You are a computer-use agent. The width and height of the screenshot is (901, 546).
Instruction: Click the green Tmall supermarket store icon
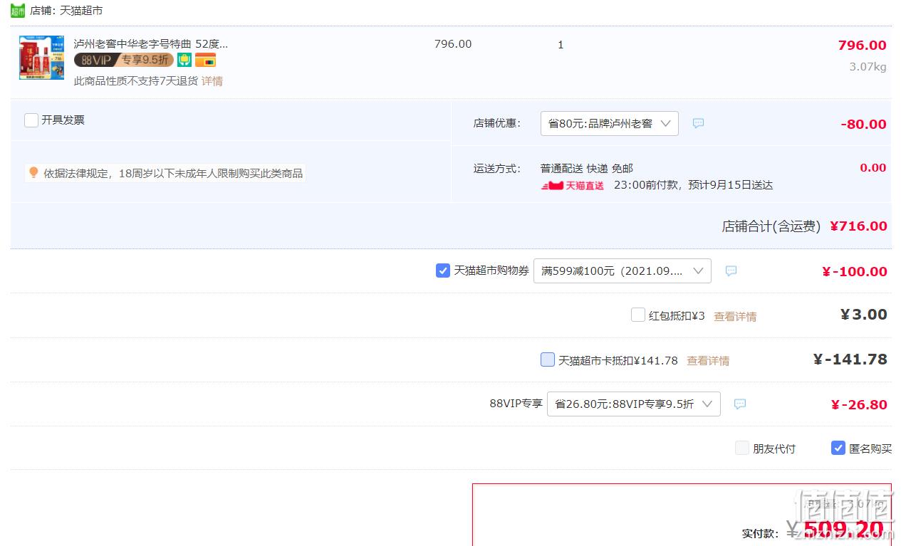click(18, 11)
